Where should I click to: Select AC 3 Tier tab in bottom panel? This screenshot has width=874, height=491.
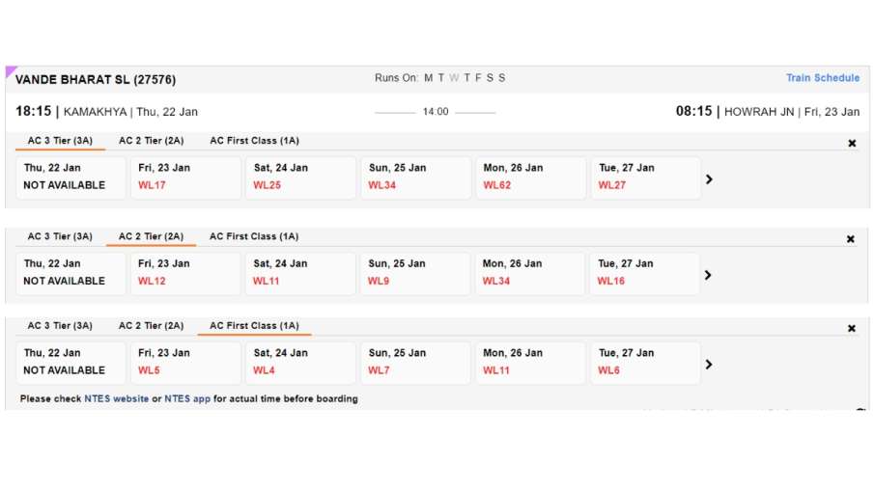(x=60, y=326)
